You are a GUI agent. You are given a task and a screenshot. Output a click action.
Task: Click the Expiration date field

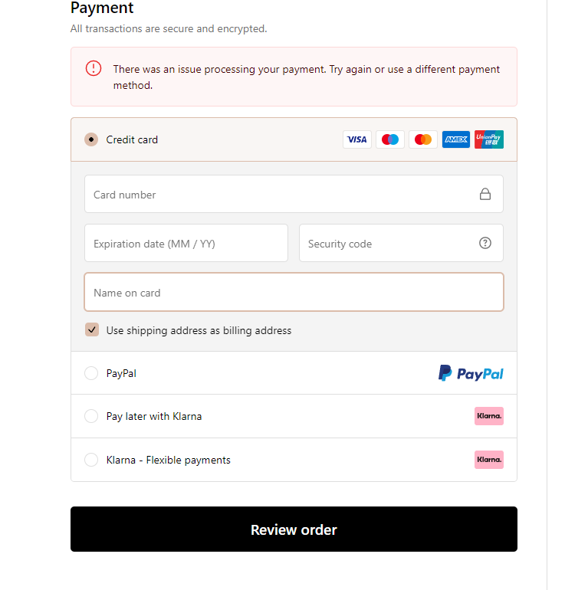[x=186, y=244]
